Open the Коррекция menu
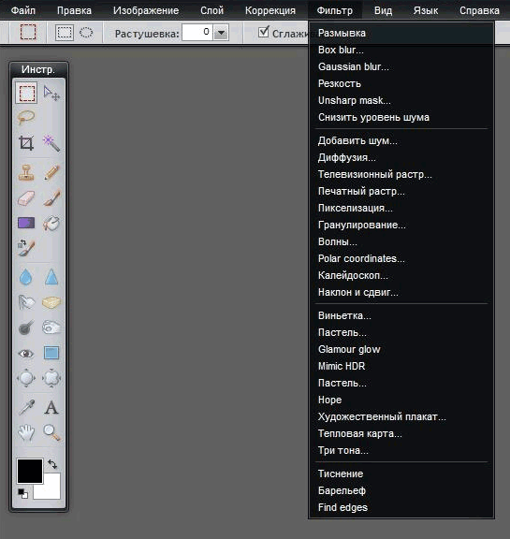Image resolution: width=510 pixels, height=539 pixels. (270, 10)
